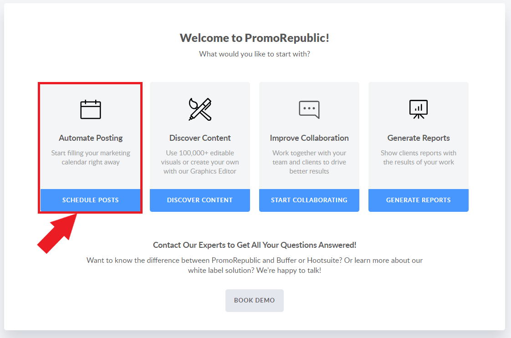Select the analytics board icon on the rightmost card
The image size is (511, 338).
[x=418, y=109]
